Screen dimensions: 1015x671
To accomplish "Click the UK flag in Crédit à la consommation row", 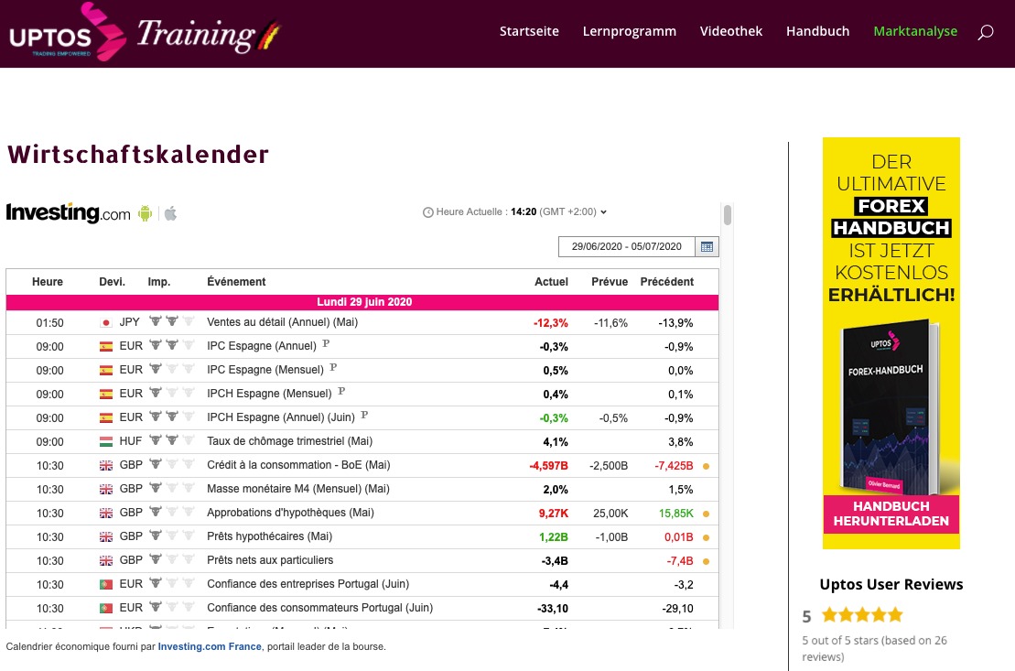I will pos(106,466).
